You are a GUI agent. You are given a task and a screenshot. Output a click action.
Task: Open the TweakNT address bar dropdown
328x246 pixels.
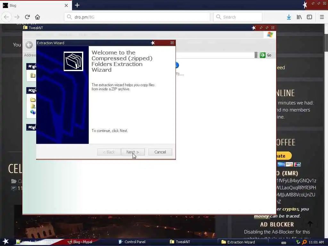(256, 55)
